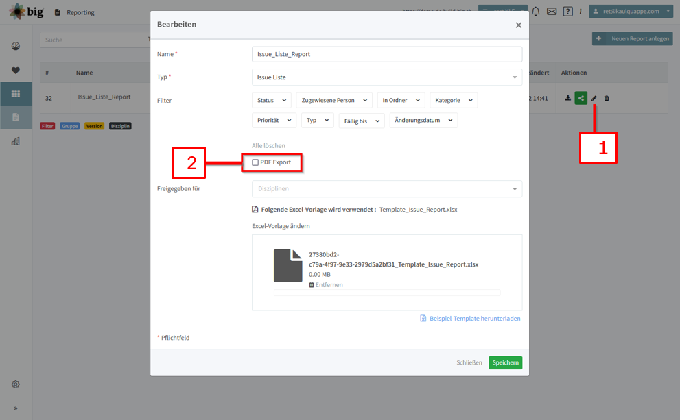Click the # column header

tap(47, 73)
